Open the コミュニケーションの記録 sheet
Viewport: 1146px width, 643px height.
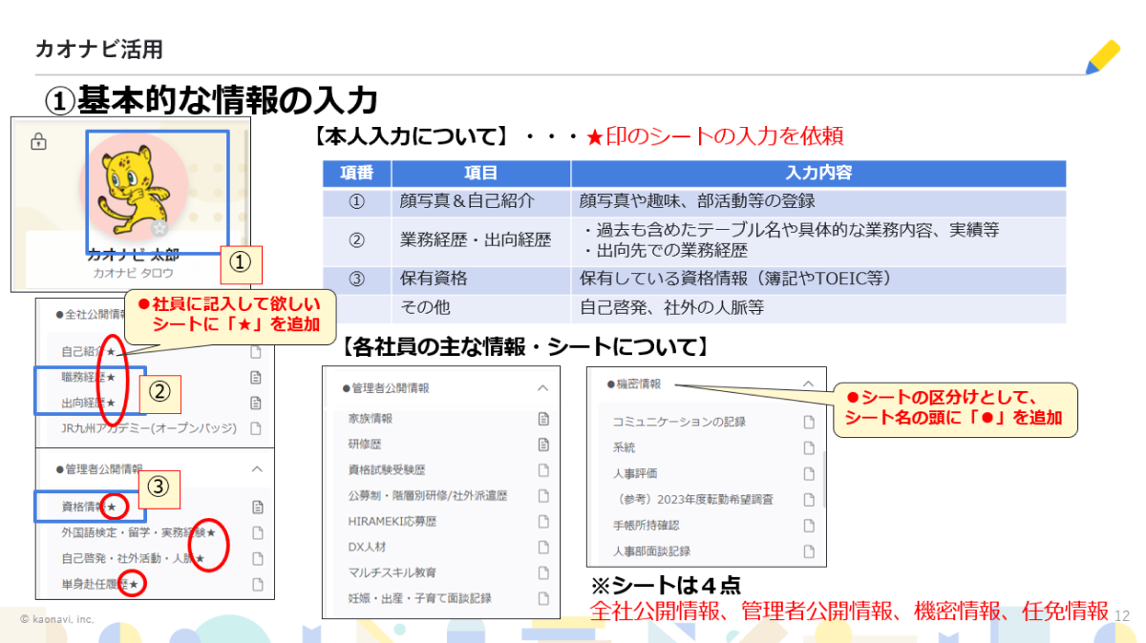tap(678, 422)
